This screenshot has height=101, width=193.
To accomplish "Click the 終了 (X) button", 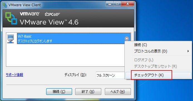I will 88,92.
